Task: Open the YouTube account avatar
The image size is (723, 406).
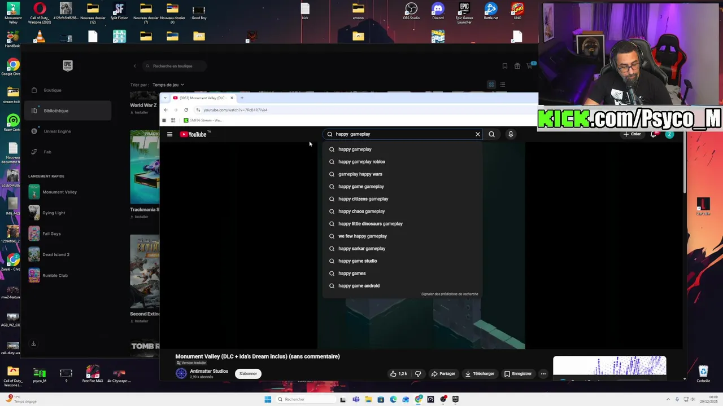Action: point(669,134)
